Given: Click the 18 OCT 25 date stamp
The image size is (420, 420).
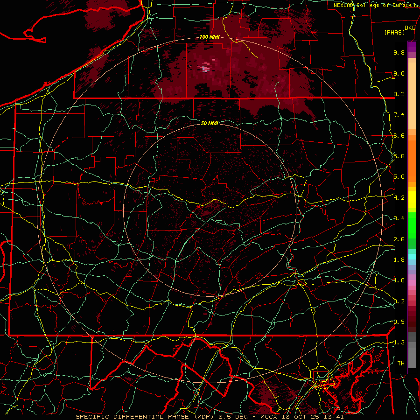Looking at the screenshot, I should pyautogui.click(x=302, y=417).
